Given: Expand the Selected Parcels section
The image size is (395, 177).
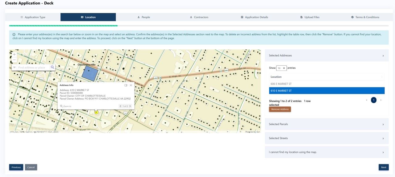Looking at the screenshot, I should coord(326,124).
